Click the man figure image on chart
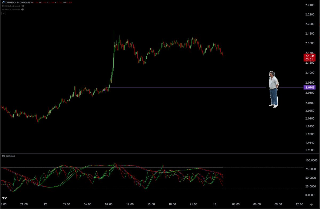Viewport: 320px width, 209px height. [x=273, y=89]
